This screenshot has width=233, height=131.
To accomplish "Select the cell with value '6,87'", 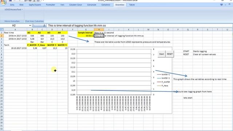I will pos(42,48).
